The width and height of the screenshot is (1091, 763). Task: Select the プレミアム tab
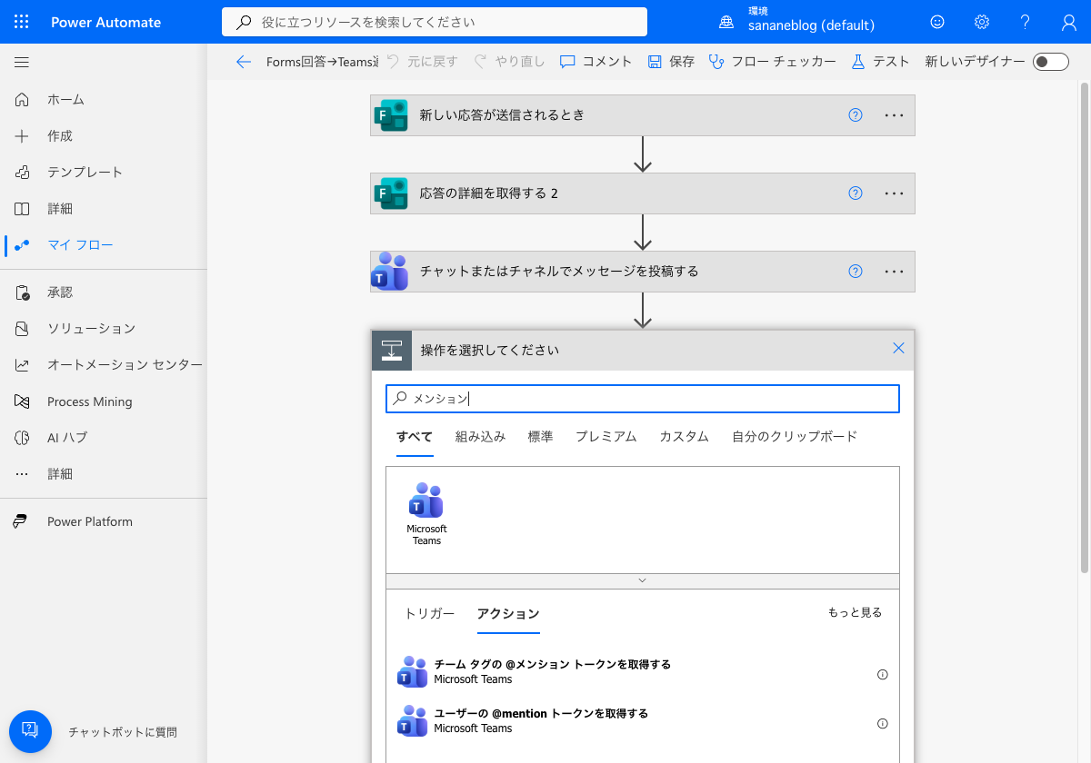click(606, 437)
